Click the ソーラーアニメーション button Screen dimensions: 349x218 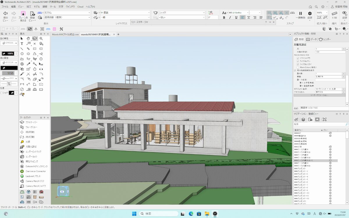319,95
